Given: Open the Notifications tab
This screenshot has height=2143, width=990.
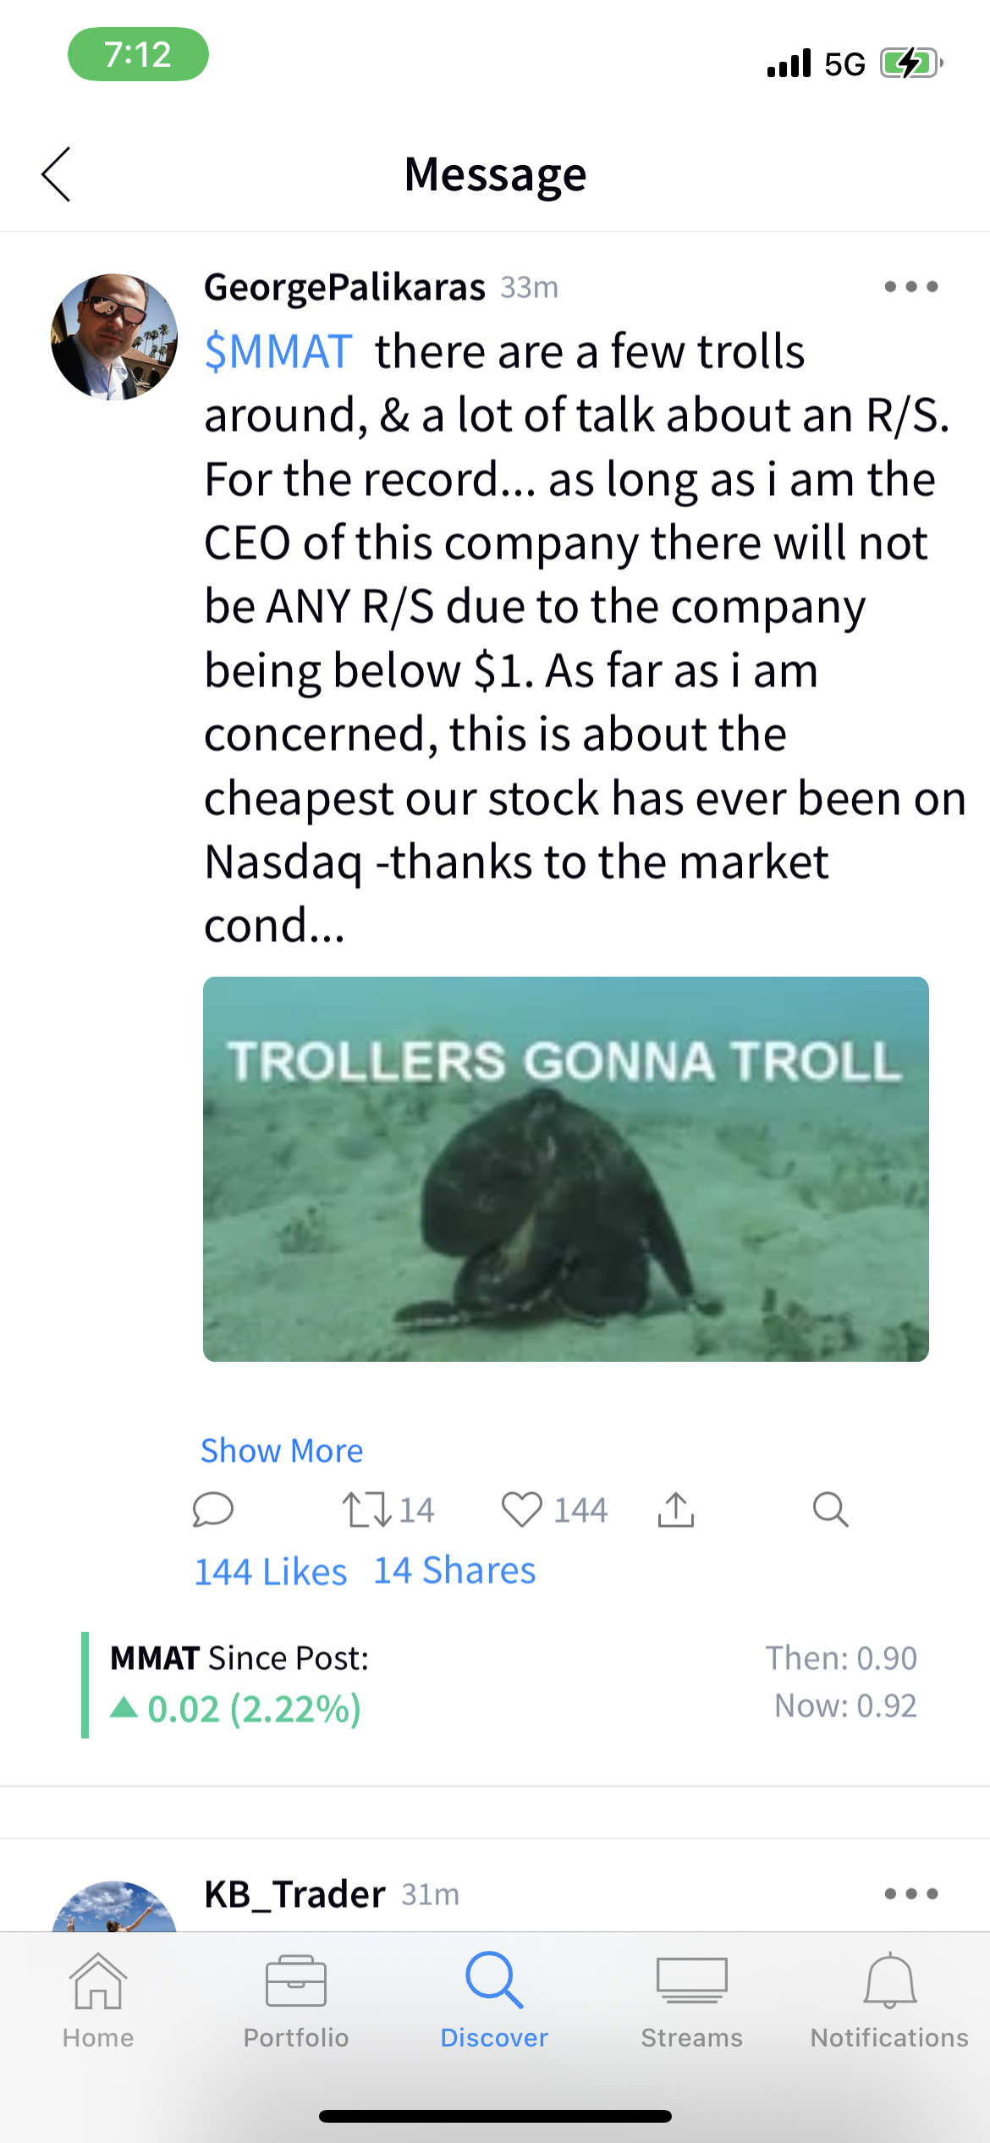Looking at the screenshot, I should tap(889, 2001).
